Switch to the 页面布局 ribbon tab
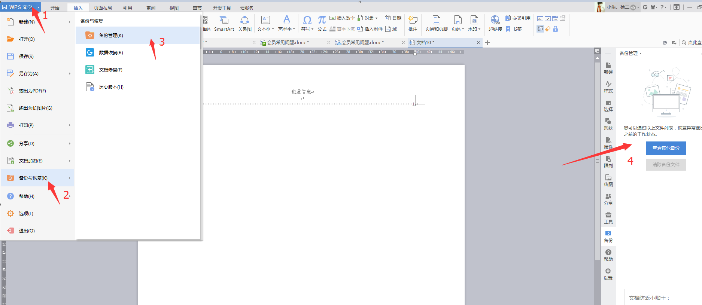This screenshot has height=305, width=702. [103, 8]
